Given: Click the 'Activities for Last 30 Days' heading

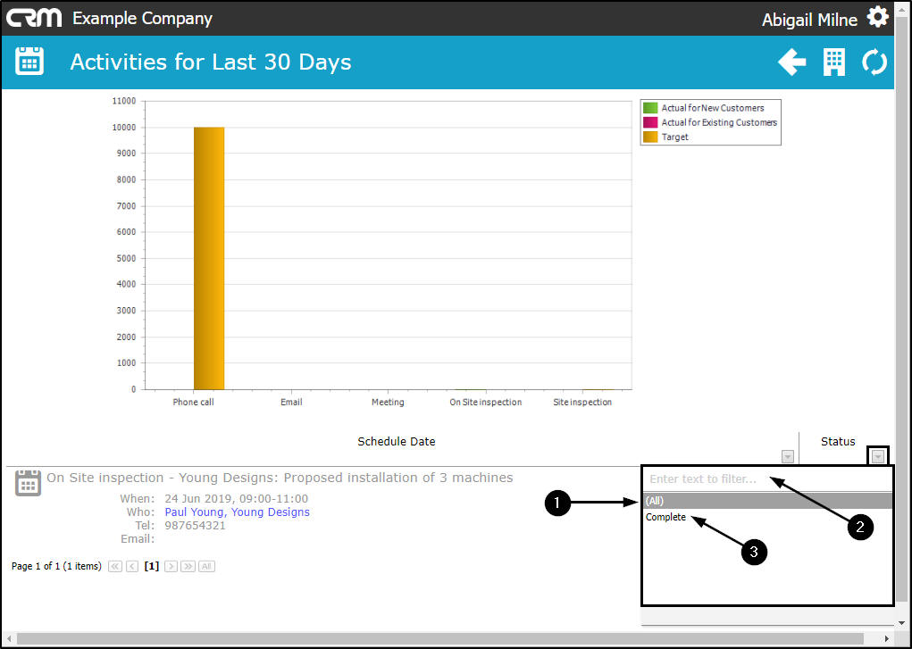Looking at the screenshot, I should 211,62.
